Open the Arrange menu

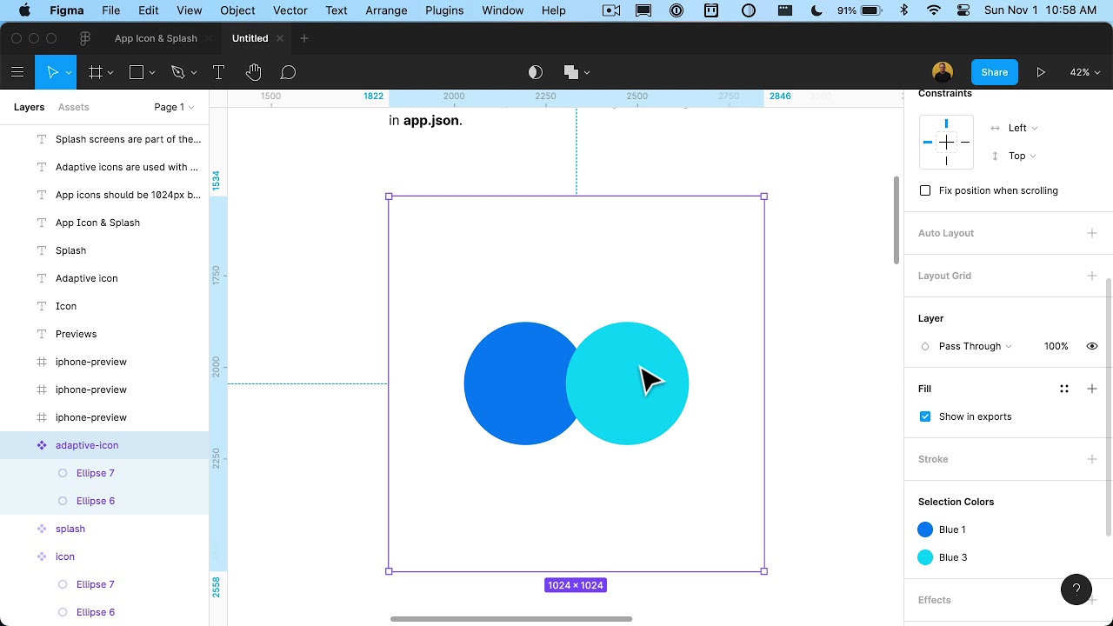tap(386, 10)
